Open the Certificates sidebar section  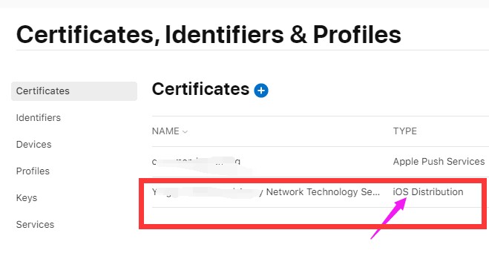[74, 91]
